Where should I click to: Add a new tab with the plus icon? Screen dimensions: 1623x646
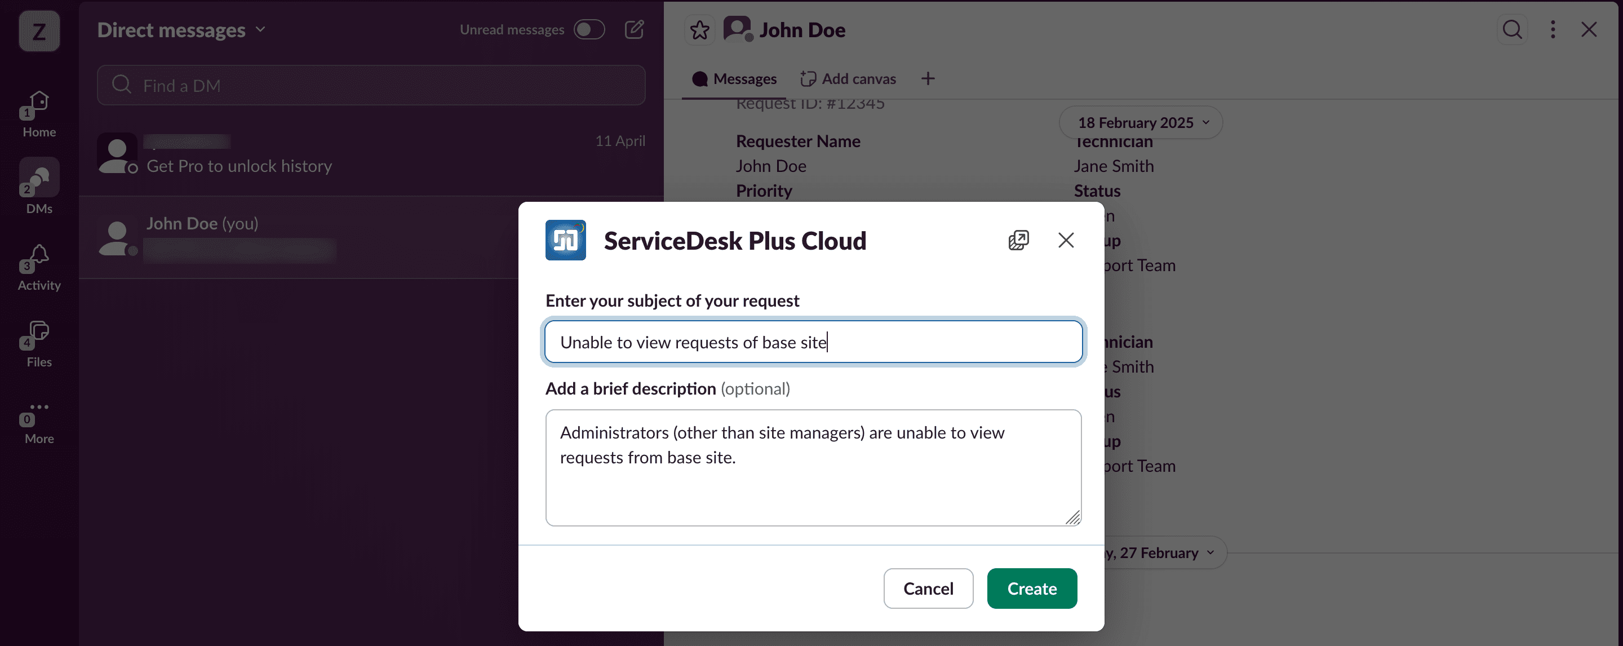point(928,79)
